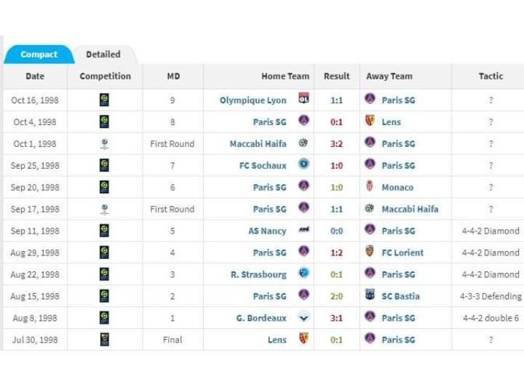Click Maccabi Haifa crest in Oct 1 row
This screenshot has height=366, width=524.
(x=303, y=143)
